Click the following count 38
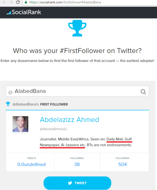The width and height of the screenshot is (157, 190). 77,165
